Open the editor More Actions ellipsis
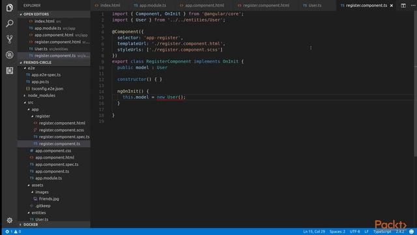Screen dimensions: 417x235 413,5
